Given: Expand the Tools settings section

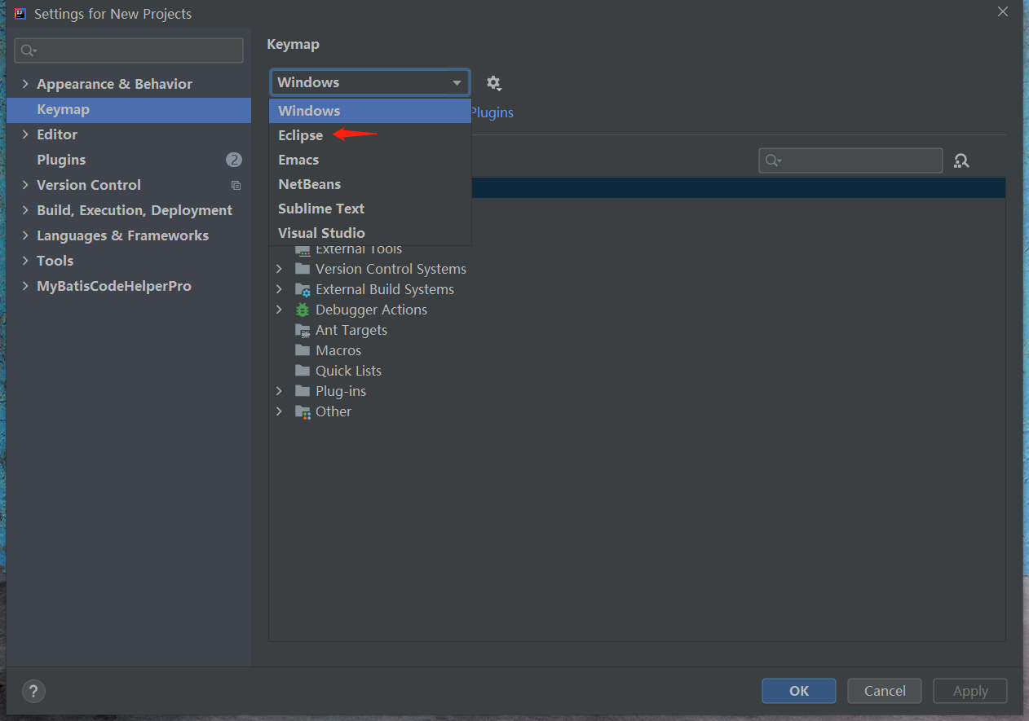Looking at the screenshot, I should [x=25, y=261].
